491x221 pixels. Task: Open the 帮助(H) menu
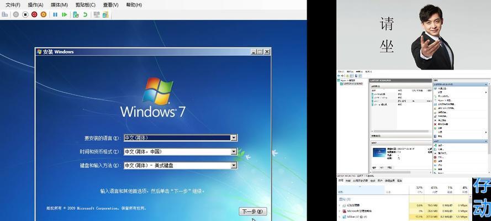tap(134, 5)
